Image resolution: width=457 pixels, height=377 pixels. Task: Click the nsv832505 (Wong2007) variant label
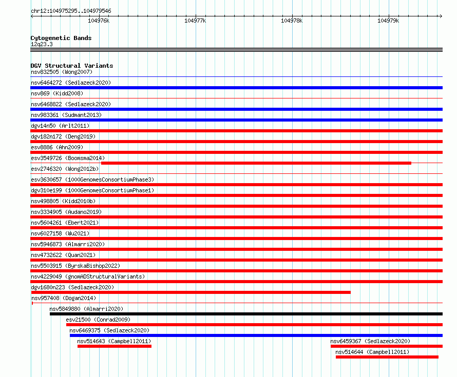[x=62, y=72]
